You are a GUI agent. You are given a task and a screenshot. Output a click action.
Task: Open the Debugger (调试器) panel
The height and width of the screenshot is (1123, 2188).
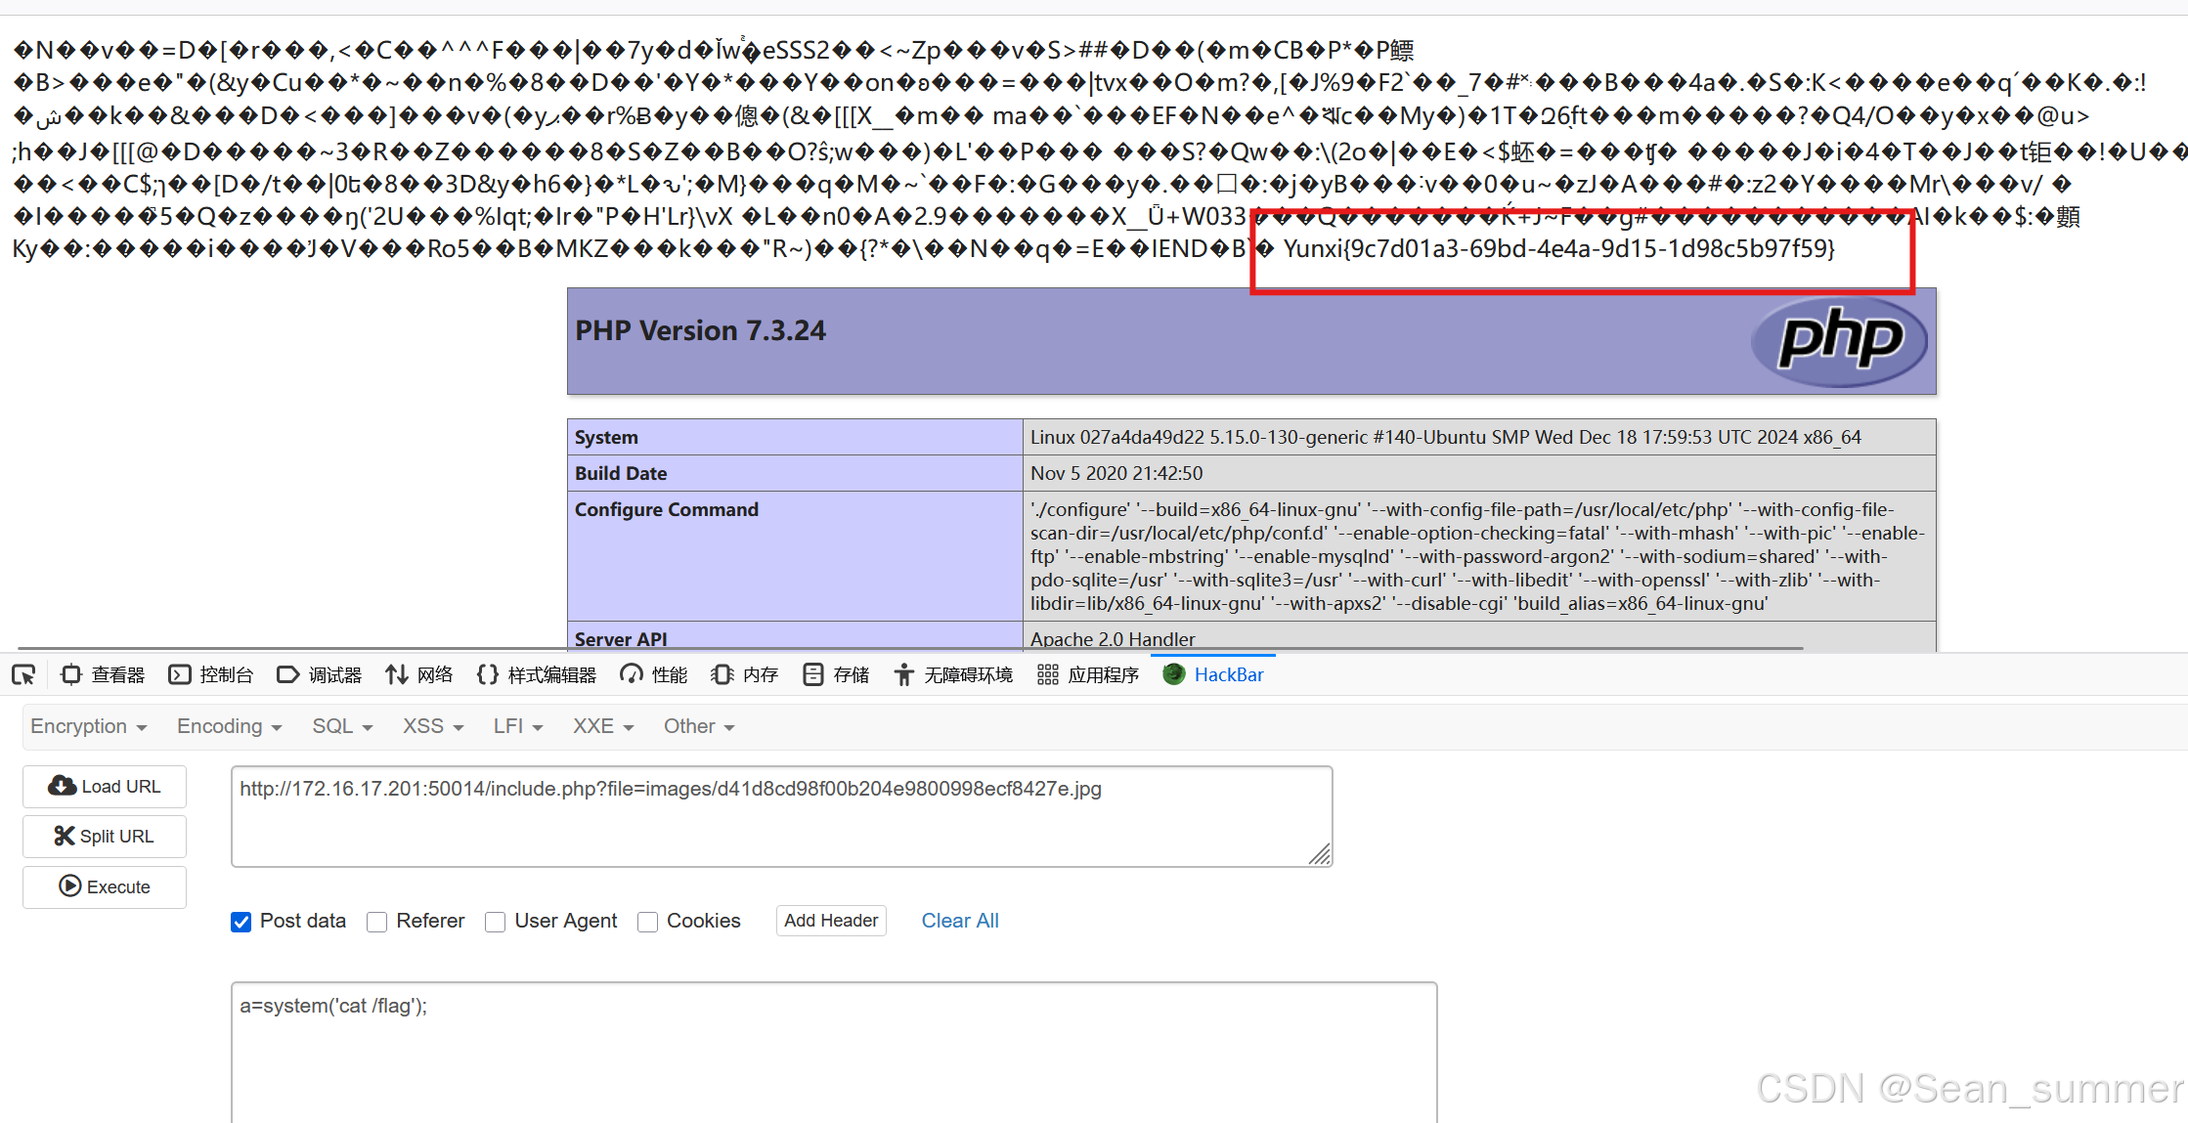(320, 674)
